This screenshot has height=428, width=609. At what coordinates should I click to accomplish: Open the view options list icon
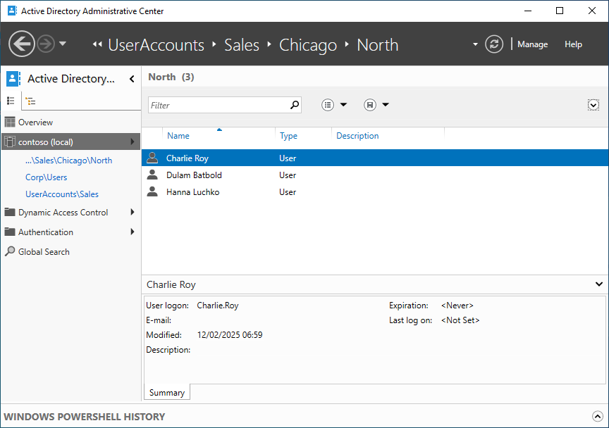[x=328, y=105]
